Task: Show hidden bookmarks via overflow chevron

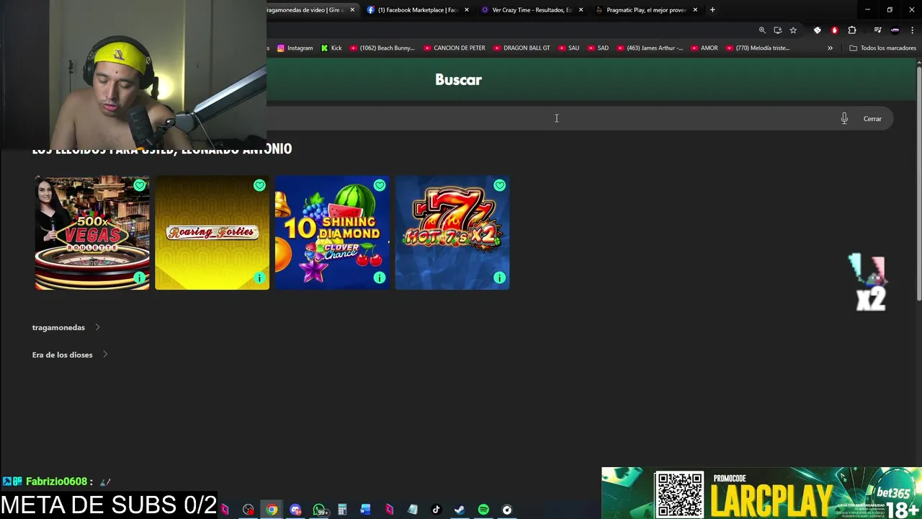Action: point(830,48)
